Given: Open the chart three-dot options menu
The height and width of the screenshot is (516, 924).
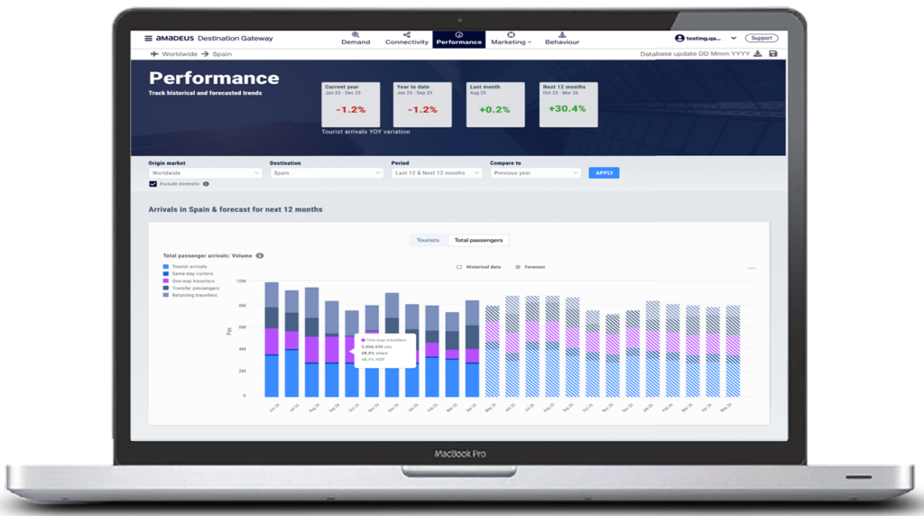Looking at the screenshot, I should click(x=751, y=268).
